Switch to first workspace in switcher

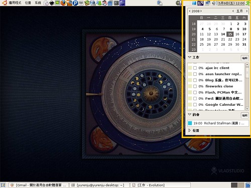(234, 185)
